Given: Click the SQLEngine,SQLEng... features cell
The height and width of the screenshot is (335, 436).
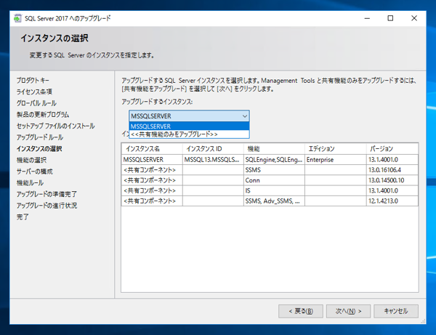Looking at the screenshot, I should pos(274,160).
